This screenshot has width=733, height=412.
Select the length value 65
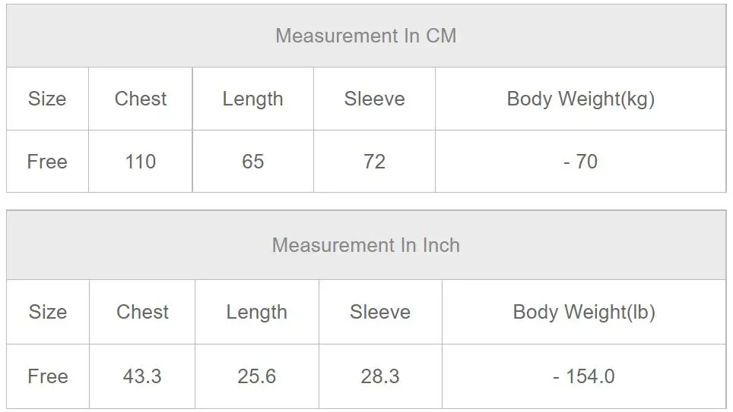(x=253, y=162)
